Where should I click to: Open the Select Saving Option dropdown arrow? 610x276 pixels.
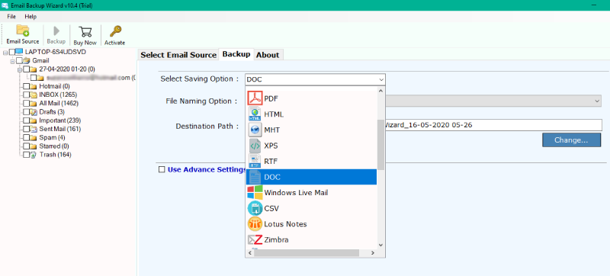click(x=380, y=80)
